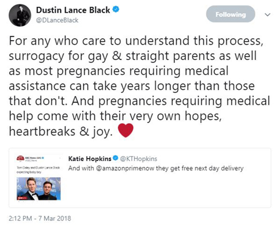Click Katie Hopkins' blue verified badge
Image resolution: width=279 pixels, height=225 pixels.
(x=115, y=158)
